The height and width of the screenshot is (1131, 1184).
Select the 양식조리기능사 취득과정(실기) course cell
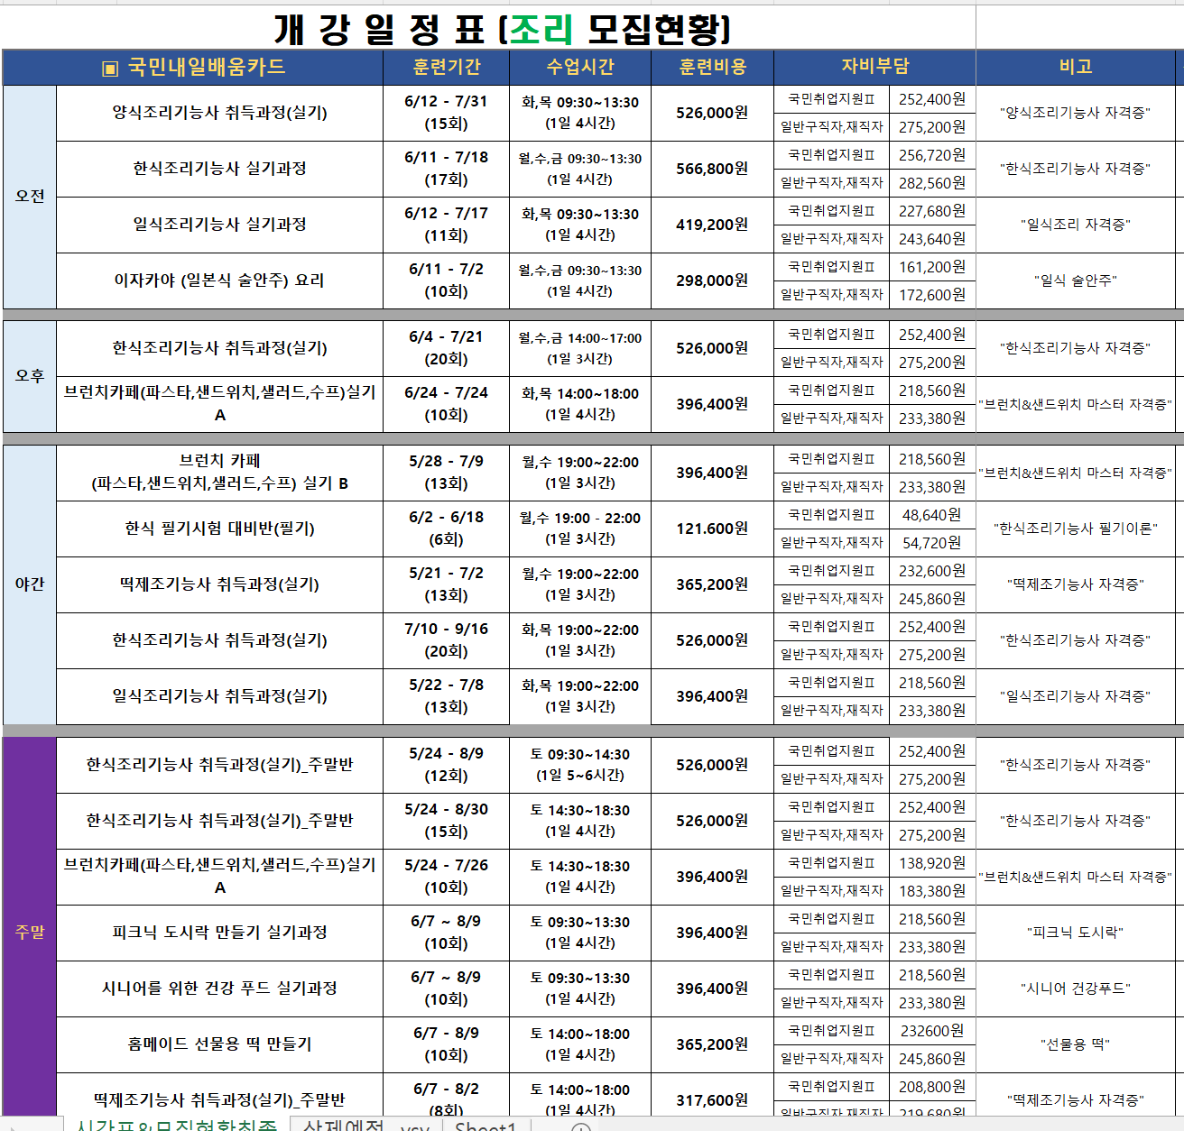(x=219, y=113)
